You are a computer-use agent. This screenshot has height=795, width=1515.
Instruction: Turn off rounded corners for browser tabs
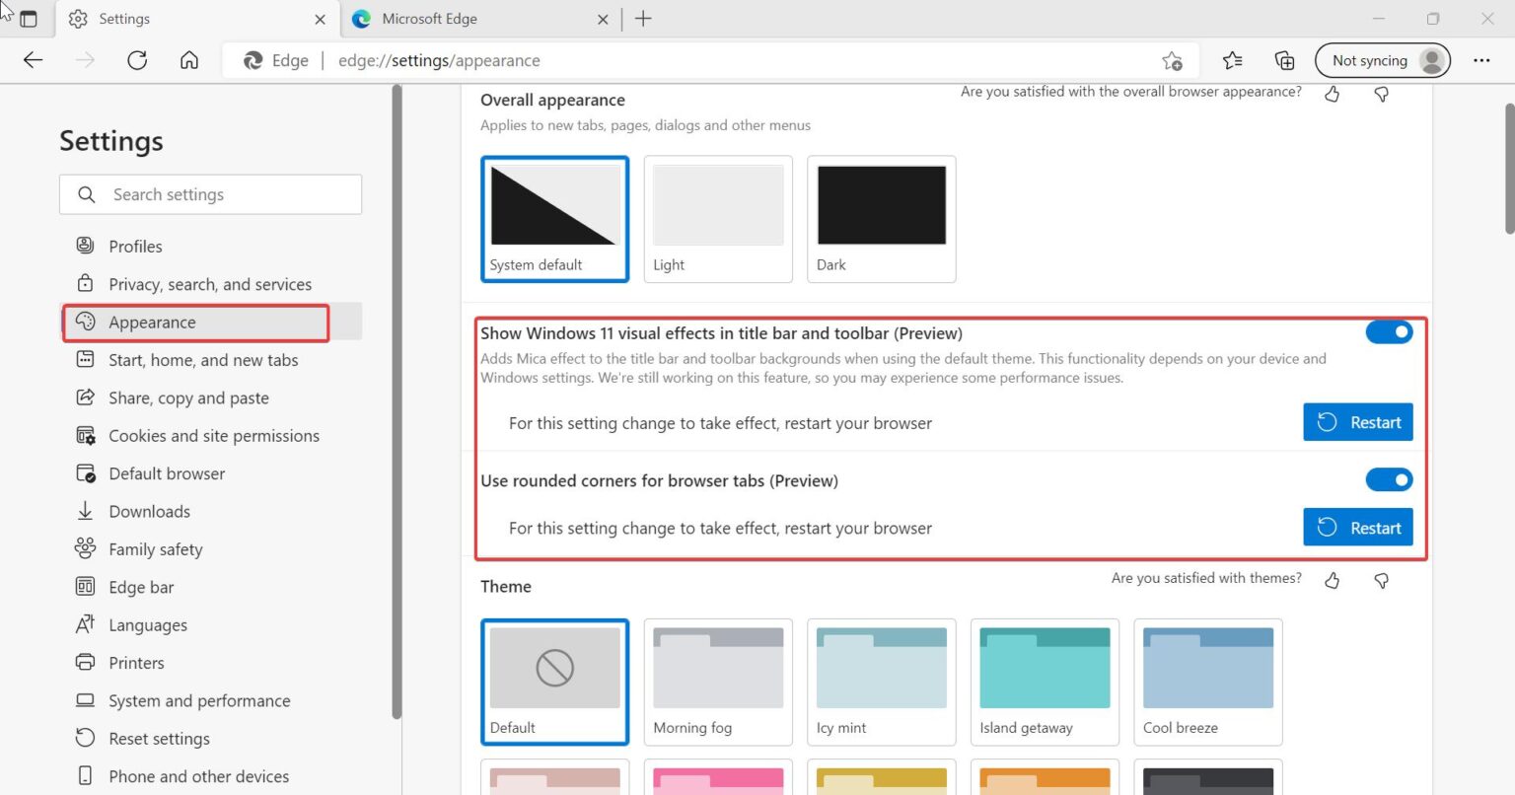tap(1389, 479)
